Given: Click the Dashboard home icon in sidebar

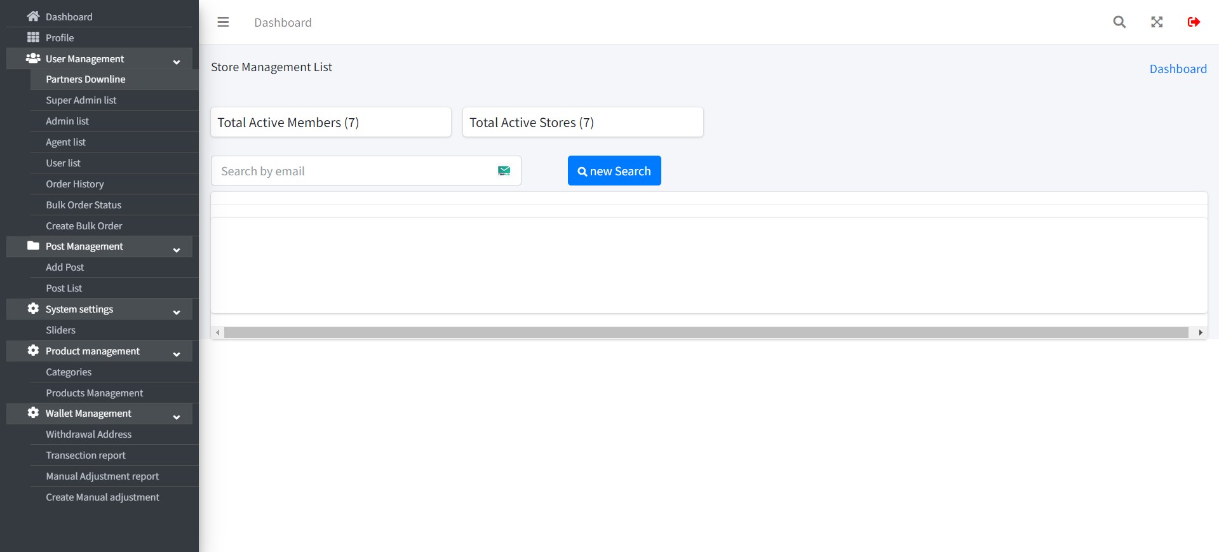Looking at the screenshot, I should pyautogui.click(x=33, y=17).
